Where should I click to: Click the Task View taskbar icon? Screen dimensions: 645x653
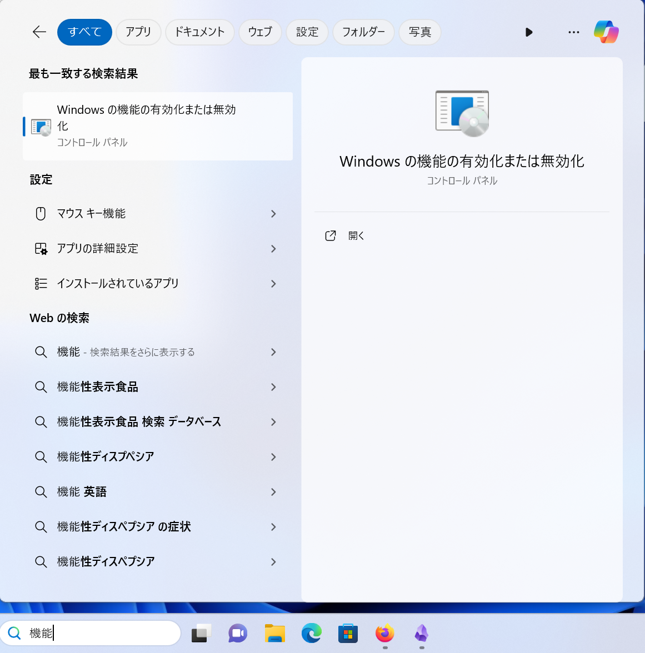point(201,634)
